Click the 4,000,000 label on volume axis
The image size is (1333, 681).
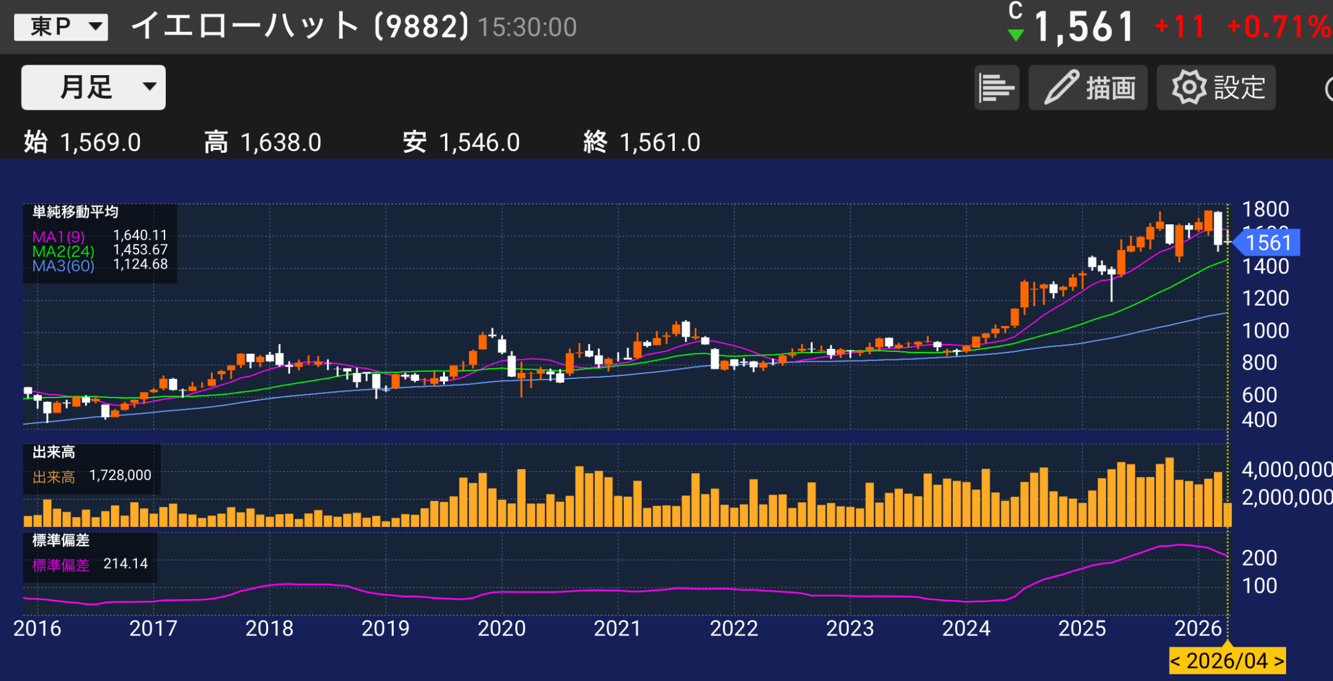[x=1286, y=470]
